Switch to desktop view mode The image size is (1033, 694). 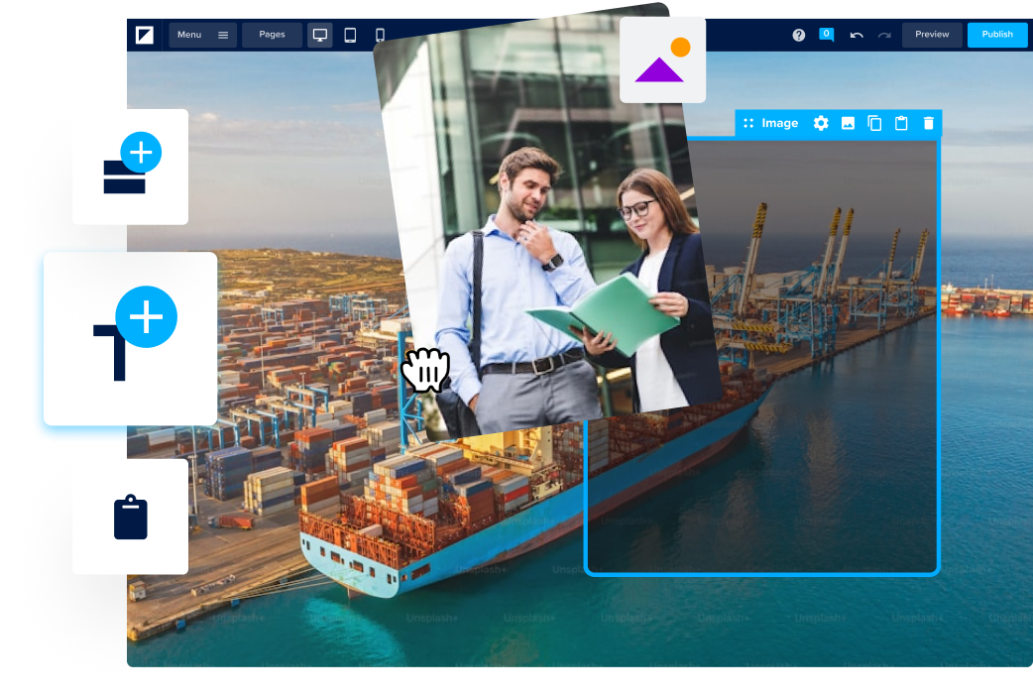(320, 35)
